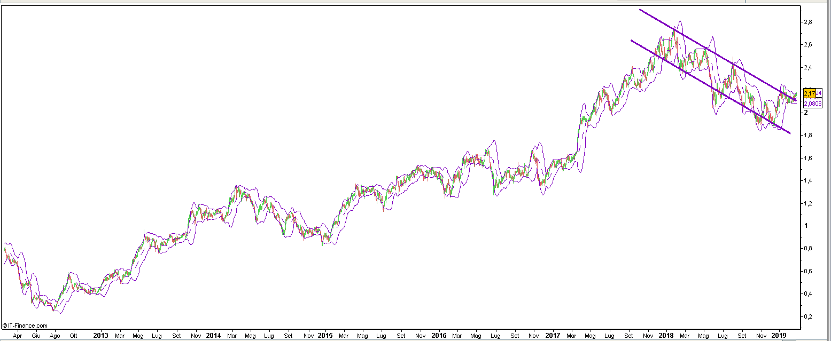Click the Ott month label on time axis
Viewport: 831px width, 341px height.
[74, 336]
